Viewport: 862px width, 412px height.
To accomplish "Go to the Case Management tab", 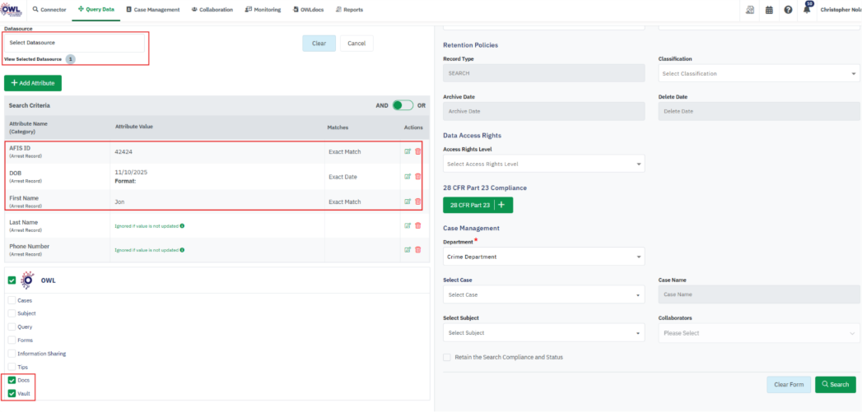I will point(152,10).
